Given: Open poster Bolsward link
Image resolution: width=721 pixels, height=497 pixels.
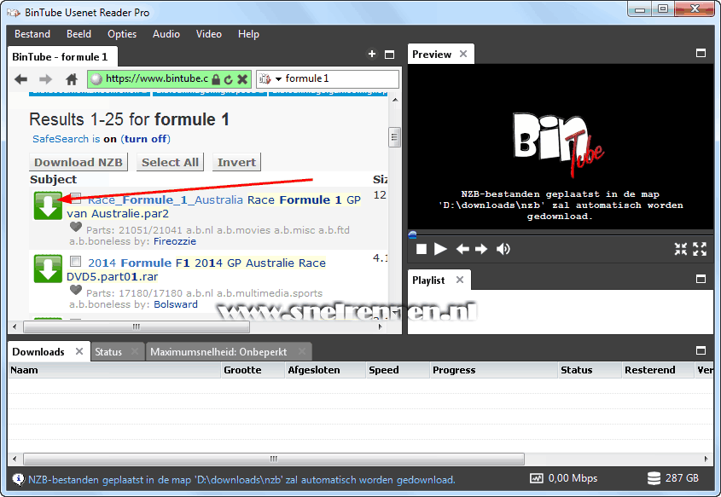Looking at the screenshot, I should 176,304.
